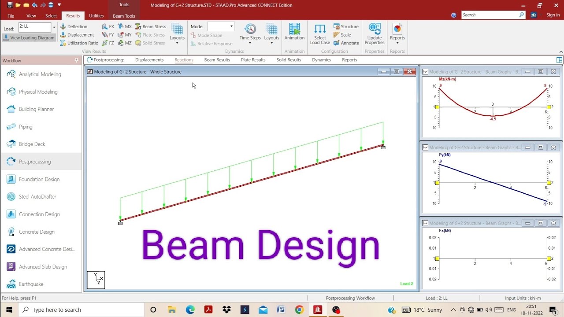Open the Displacements postprocessing page
Viewport: 564px width, 317px height.
(x=149, y=60)
